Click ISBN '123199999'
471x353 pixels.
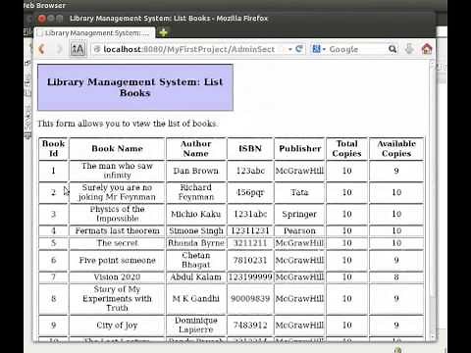[250, 277]
